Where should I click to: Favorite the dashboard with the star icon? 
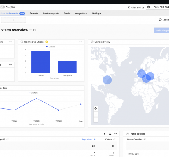coord(31,30)
